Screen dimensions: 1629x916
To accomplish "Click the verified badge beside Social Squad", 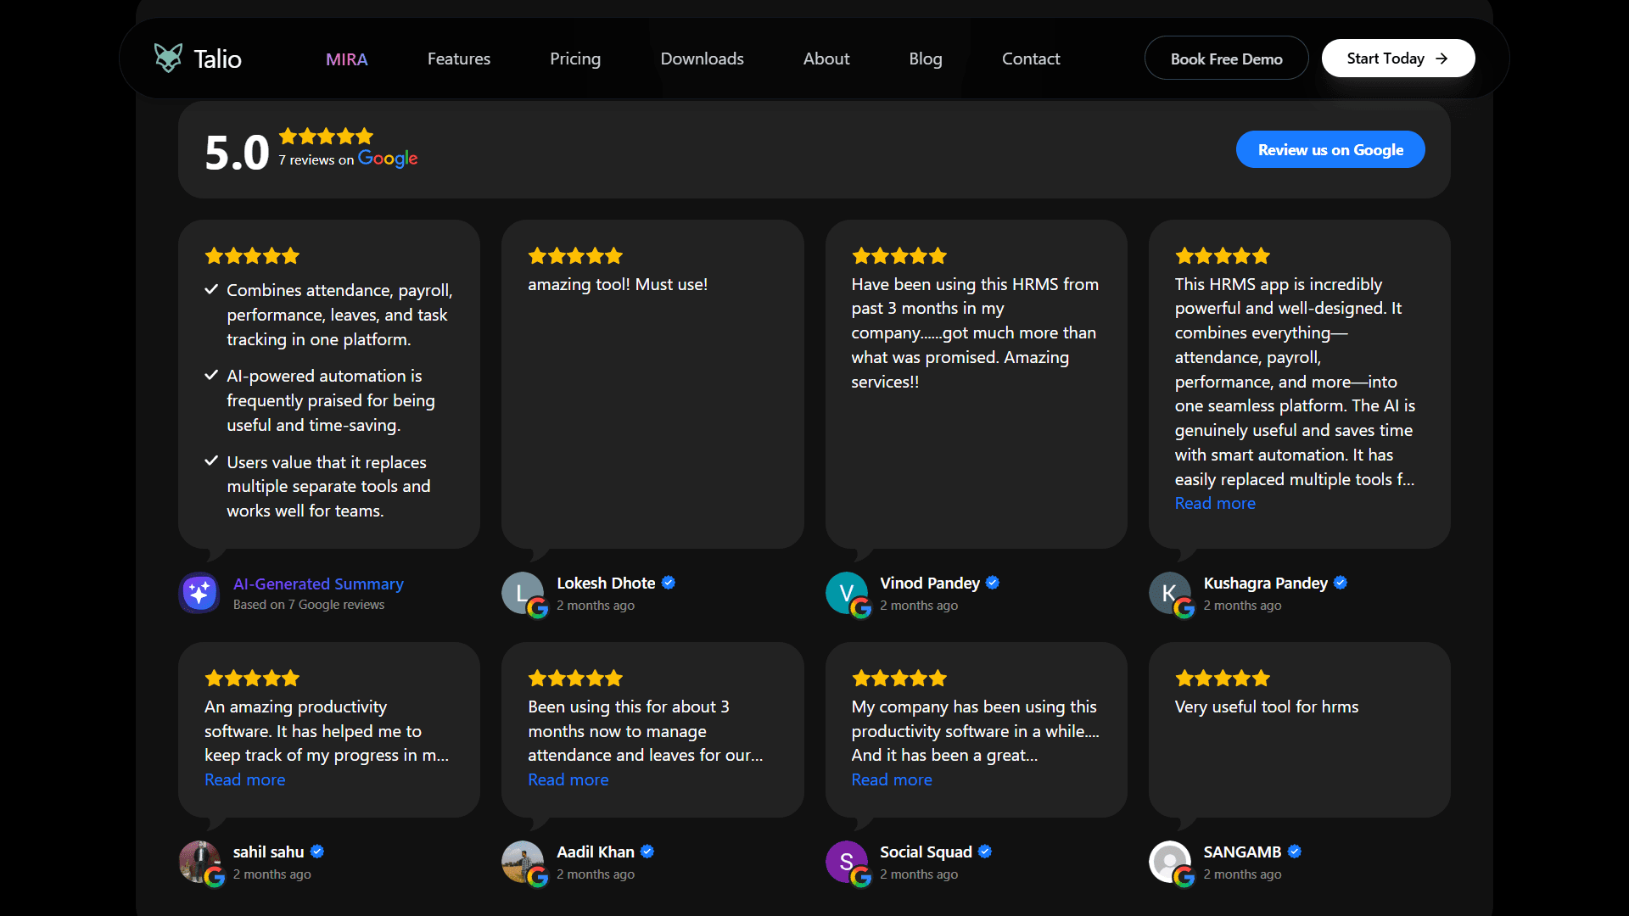I will pyautogui.click(x=985, y=852).
